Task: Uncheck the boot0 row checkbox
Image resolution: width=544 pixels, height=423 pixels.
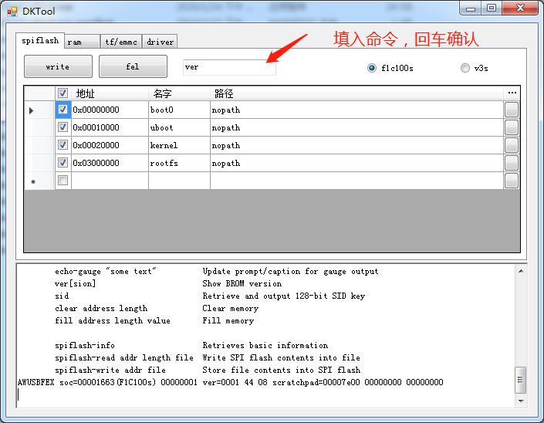Action: [63, 110]
